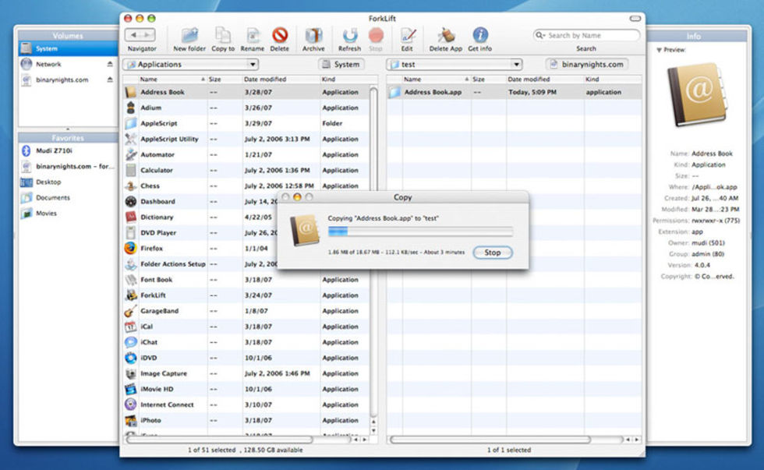The image size is (764, 470).
Task: Eject the binarynights.com volume
Action: pos(110,80)
